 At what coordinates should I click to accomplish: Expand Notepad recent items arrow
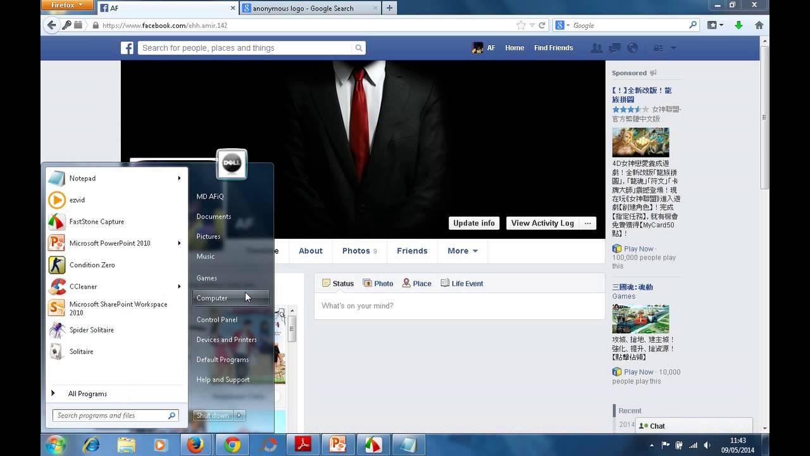click(x=180, y=179)
